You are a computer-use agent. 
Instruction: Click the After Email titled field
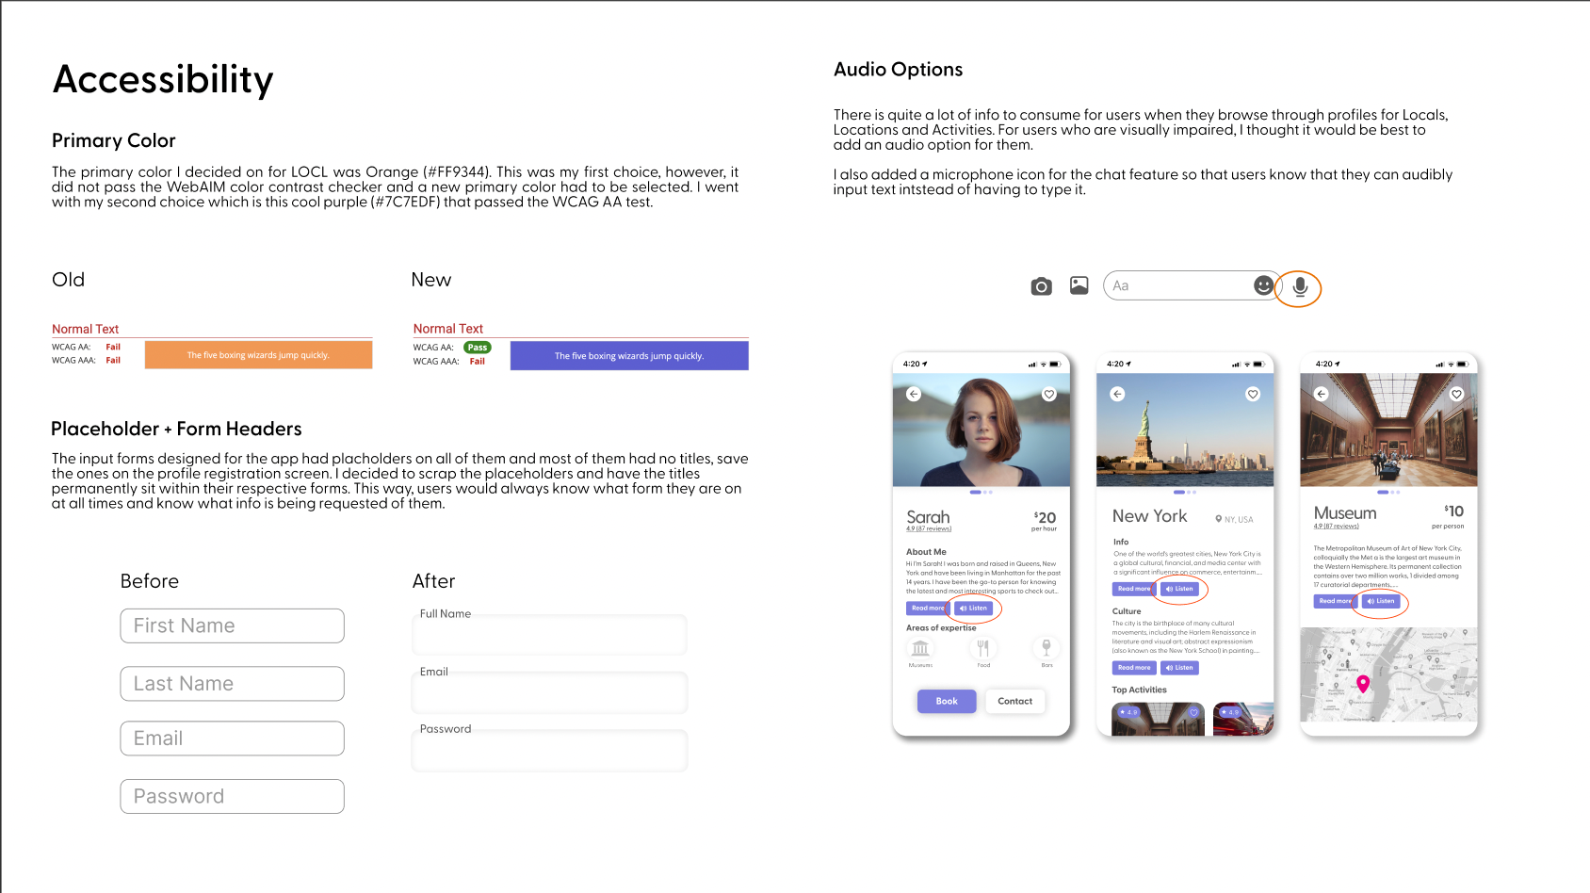point(550,692)
